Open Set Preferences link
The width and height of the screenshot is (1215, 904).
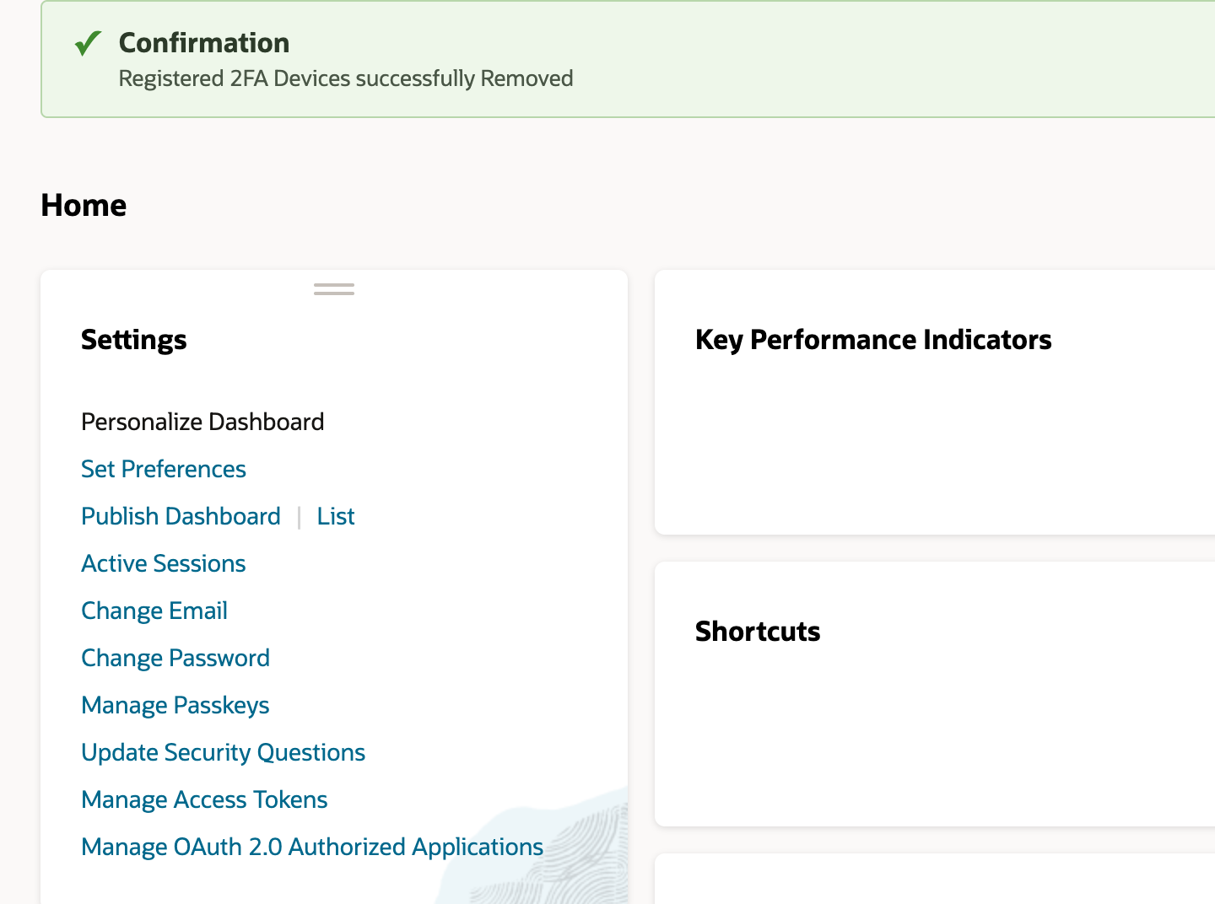click(164, 469)
